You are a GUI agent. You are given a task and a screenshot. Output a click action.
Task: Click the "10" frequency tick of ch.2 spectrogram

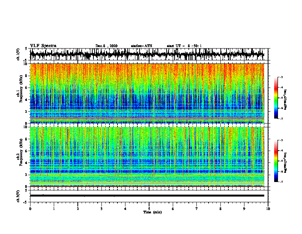[26, 127]
